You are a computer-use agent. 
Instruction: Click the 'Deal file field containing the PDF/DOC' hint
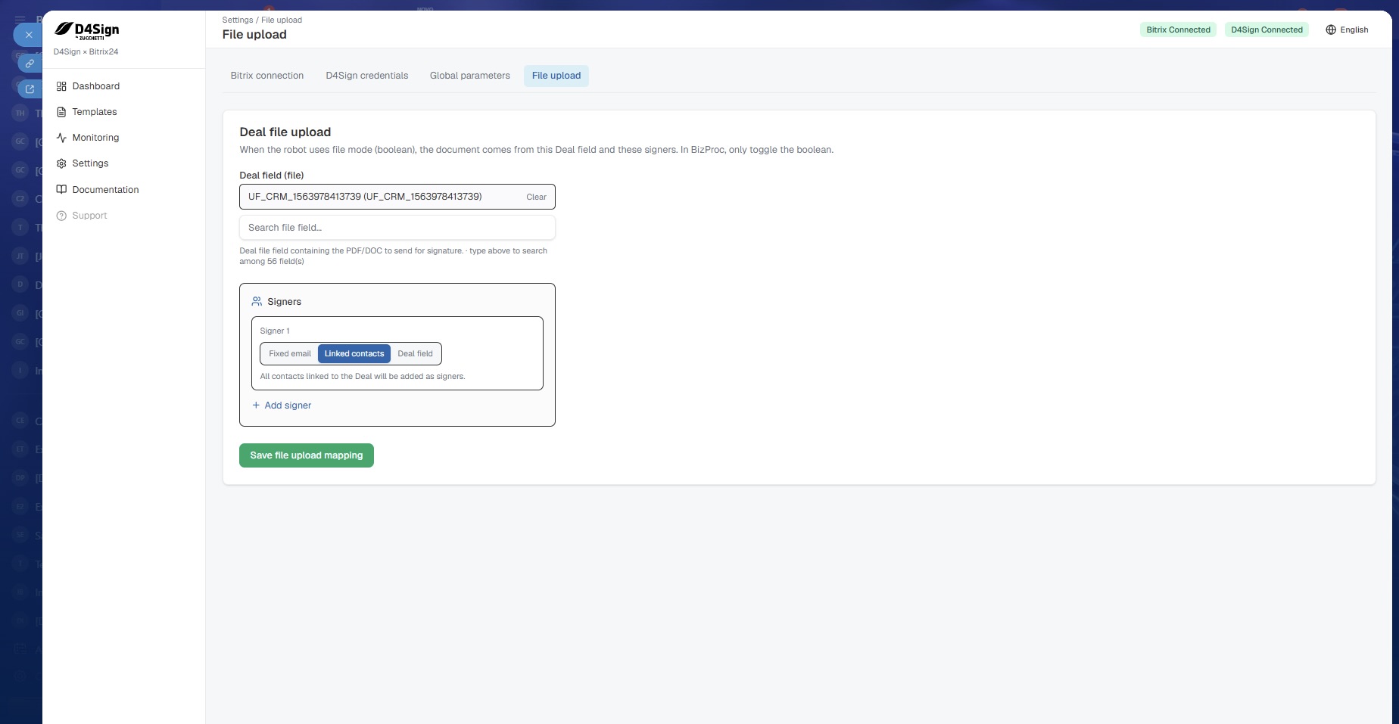point(394,256)
